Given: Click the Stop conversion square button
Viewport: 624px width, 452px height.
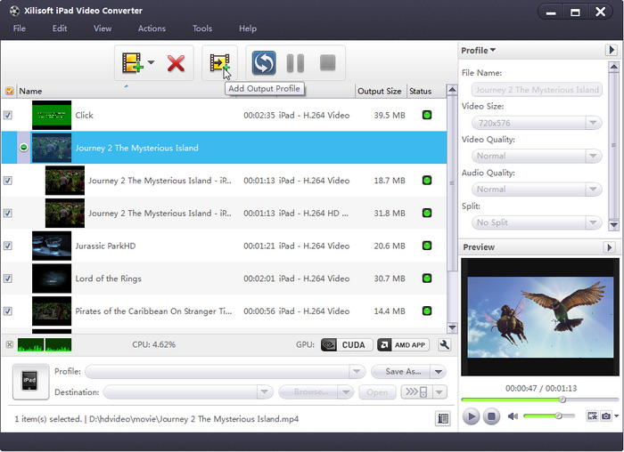Looking at the screenshot, I should (x=327, y=62).
